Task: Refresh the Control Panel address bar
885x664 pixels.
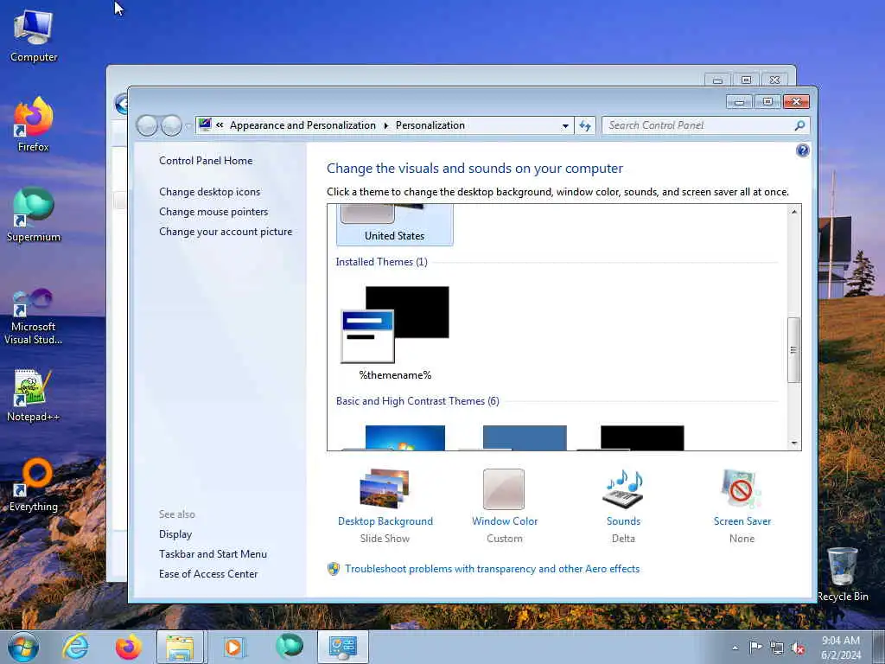Action: coord(585,125)
